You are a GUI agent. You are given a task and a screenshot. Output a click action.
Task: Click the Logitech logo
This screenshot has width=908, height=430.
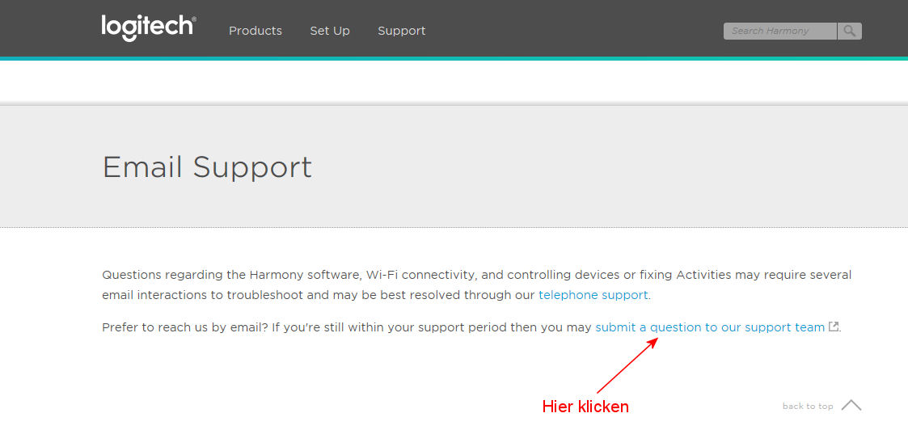(x=148, y=28)
